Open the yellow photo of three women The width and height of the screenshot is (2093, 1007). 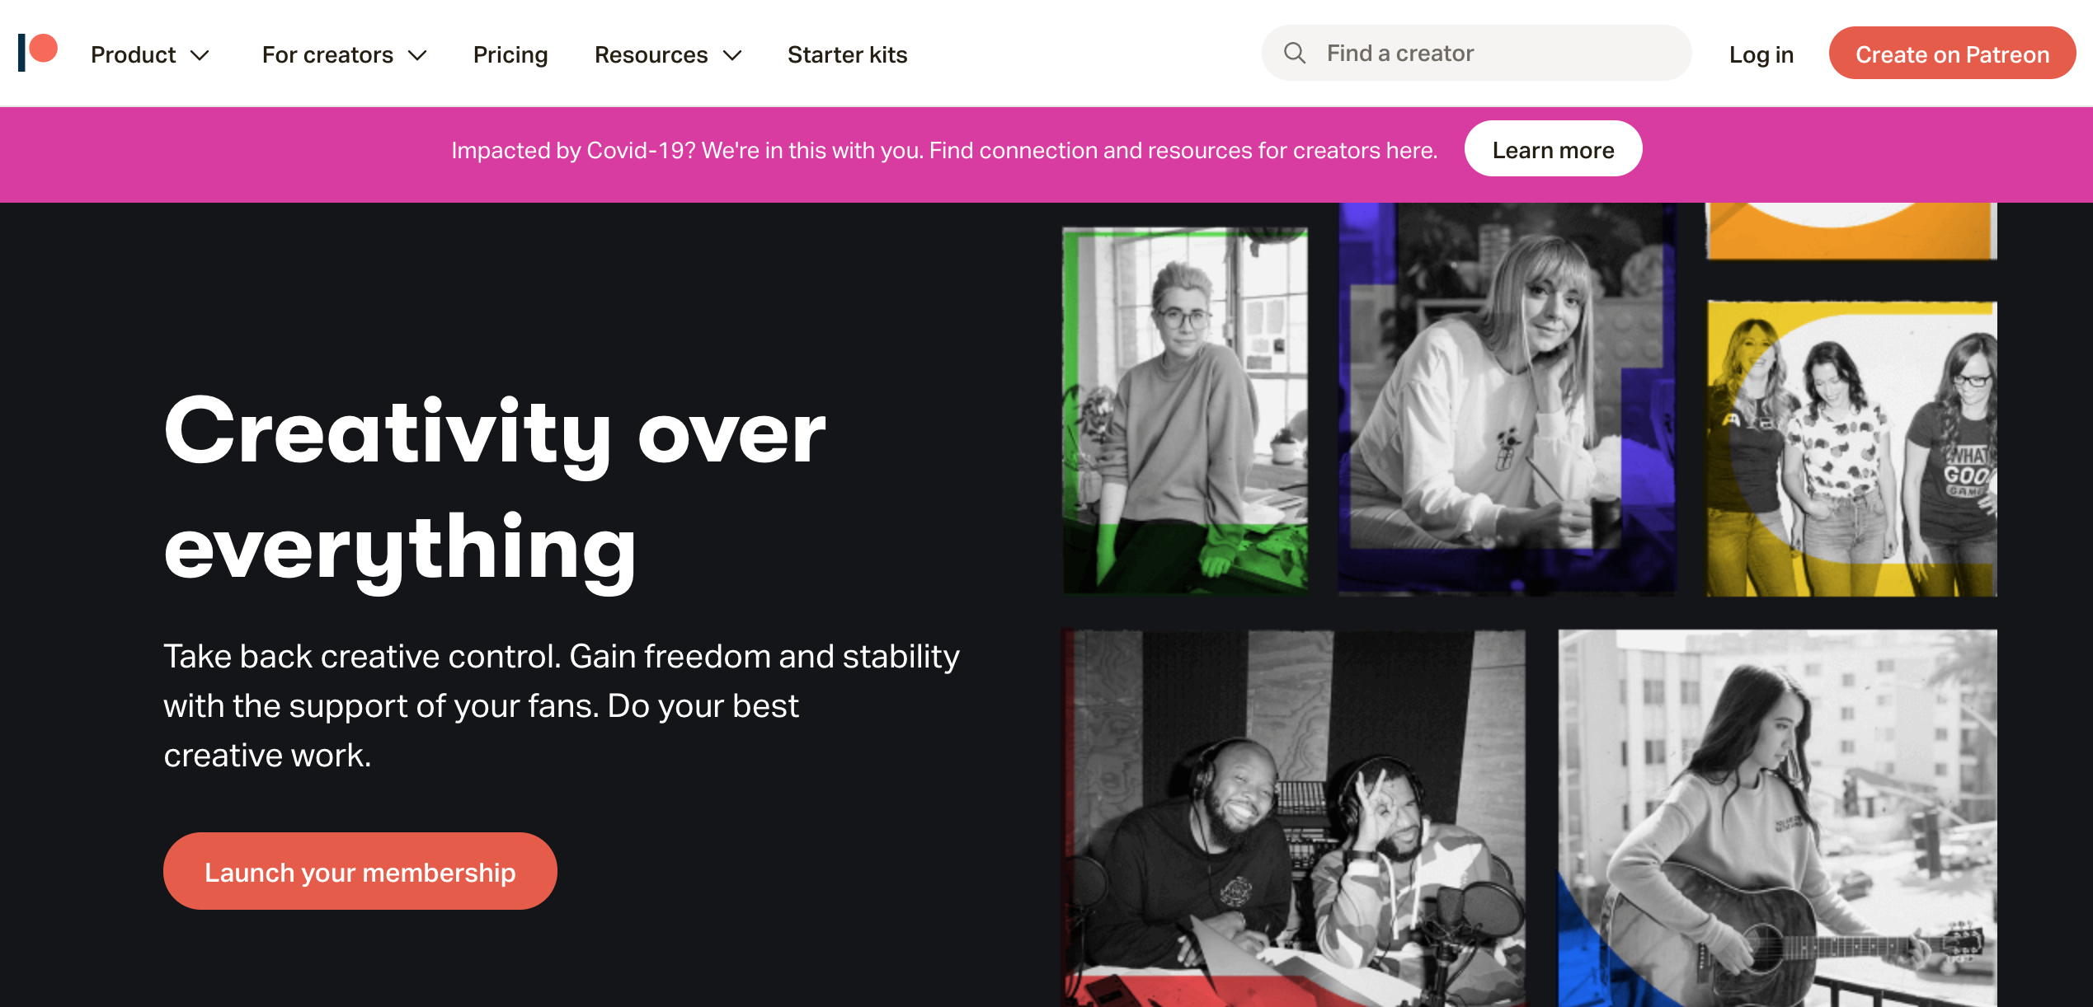(x=1851, y=448)
